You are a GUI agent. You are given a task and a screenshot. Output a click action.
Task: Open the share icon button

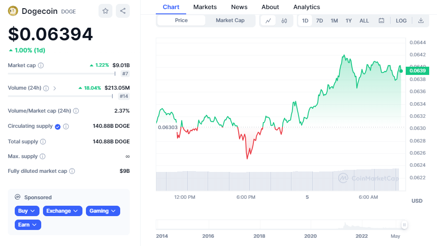[x=123, y=11]
